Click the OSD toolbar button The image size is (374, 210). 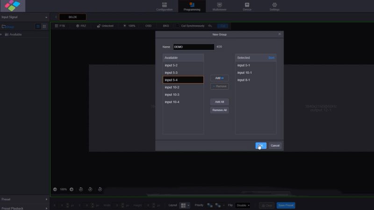click(x=148, y=26)
